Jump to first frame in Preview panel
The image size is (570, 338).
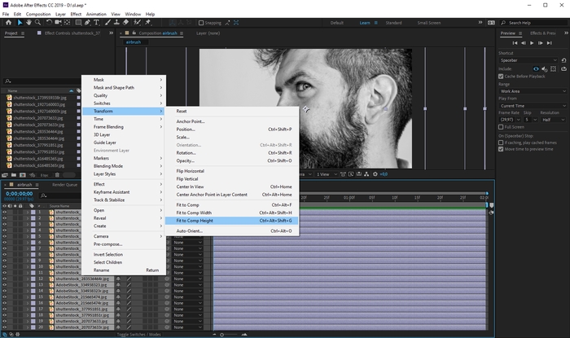click(x=515, y=43)
